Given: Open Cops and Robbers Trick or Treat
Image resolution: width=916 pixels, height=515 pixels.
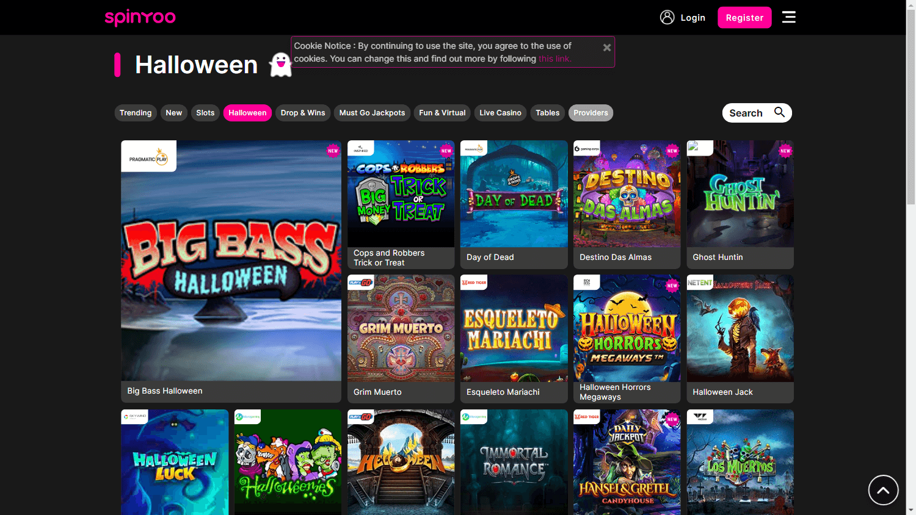Looking at the screenshot, I should pyautogui.click(x=401, y=204).
